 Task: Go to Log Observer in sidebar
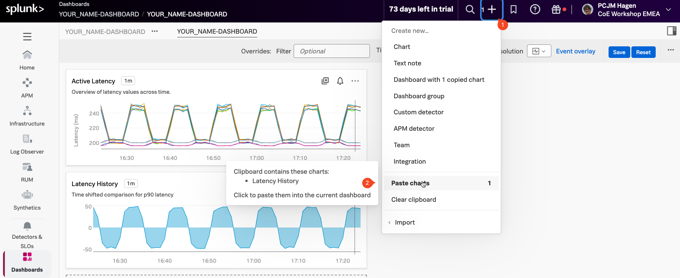point(27,144)
